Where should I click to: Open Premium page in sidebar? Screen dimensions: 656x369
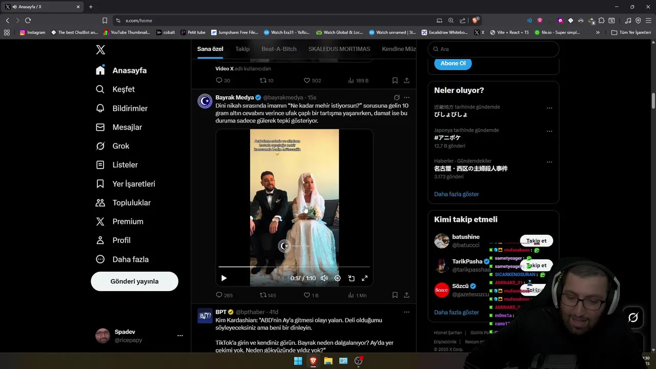coord(119,221)
